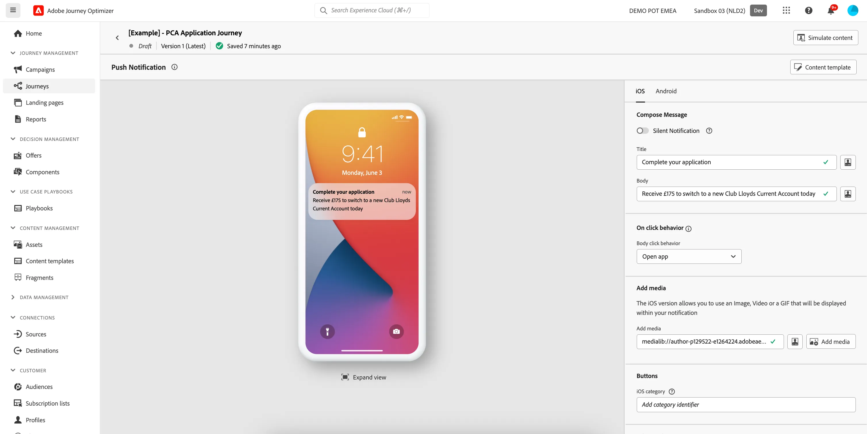Image resolution: width=867 pixels, height=434 pixels.
Task: Collapse the Connections section
Action: point(13,317)
